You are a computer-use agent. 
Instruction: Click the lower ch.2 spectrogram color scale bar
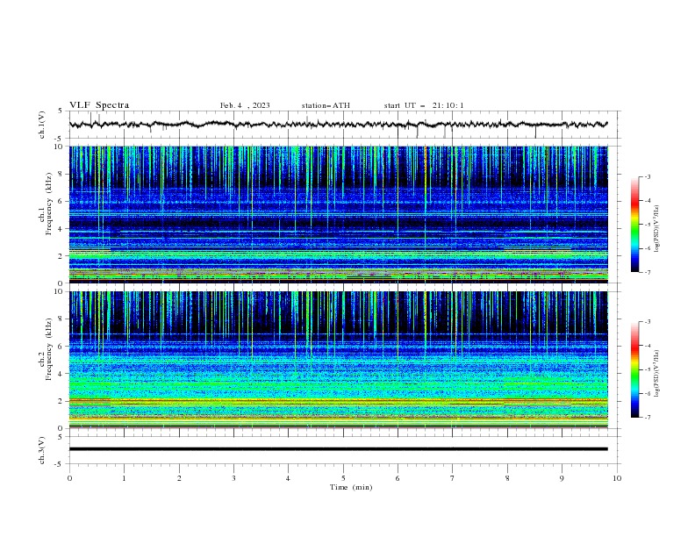click(635, 369)
